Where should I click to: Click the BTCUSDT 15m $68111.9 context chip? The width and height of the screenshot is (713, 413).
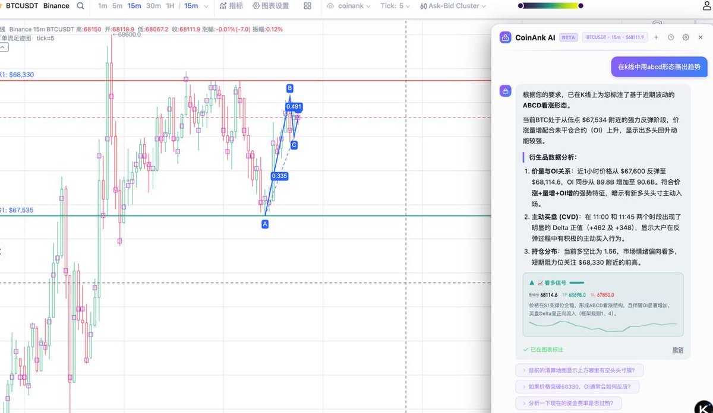pyautogui.click(x=615, y=37)
